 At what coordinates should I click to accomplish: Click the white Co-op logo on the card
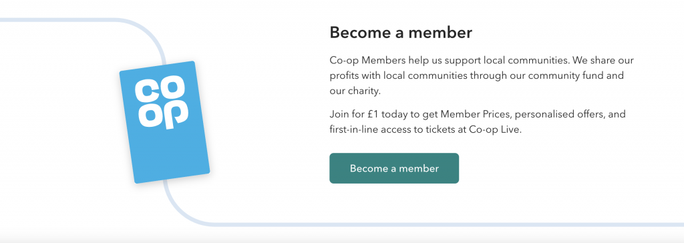[162, 103]
